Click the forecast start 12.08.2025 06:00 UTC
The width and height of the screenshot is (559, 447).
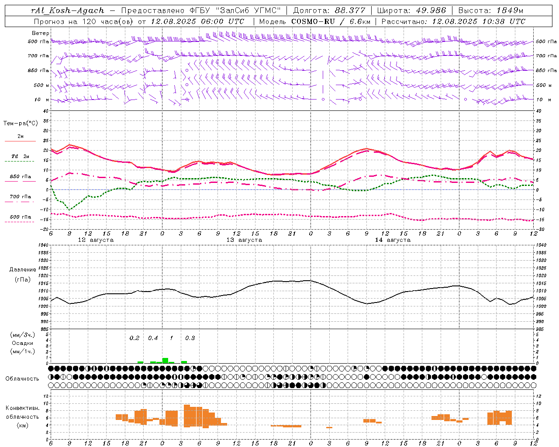coord(197,21)
